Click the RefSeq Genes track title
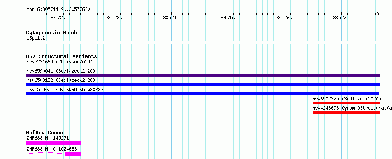 point(45,133)
